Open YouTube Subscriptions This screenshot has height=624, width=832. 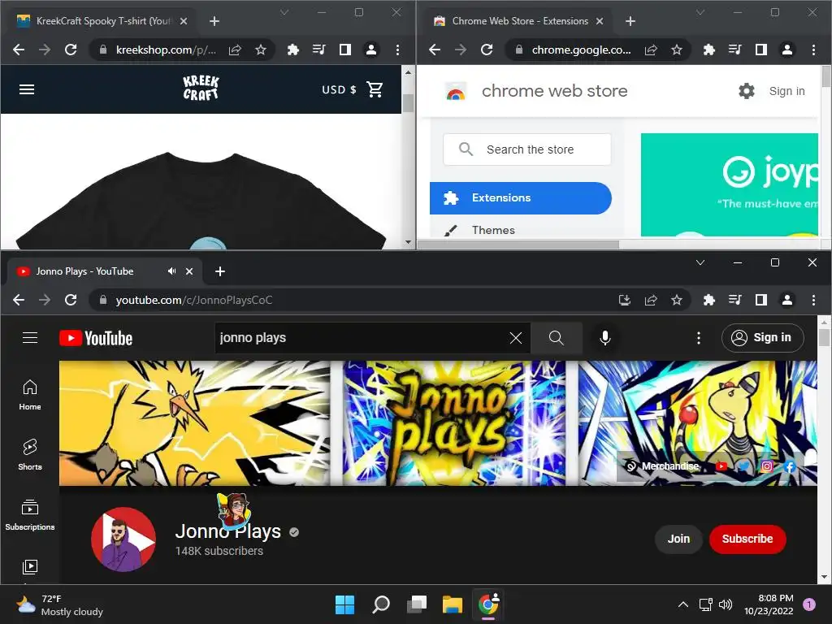pyautogui.click(x=30, y=514)
